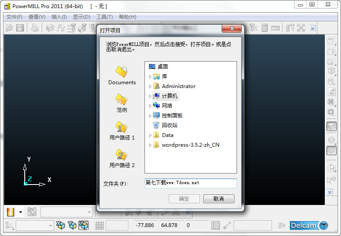
Task: Click the X coordinate field showing -77.886
Action: click(x=146, y=225)
